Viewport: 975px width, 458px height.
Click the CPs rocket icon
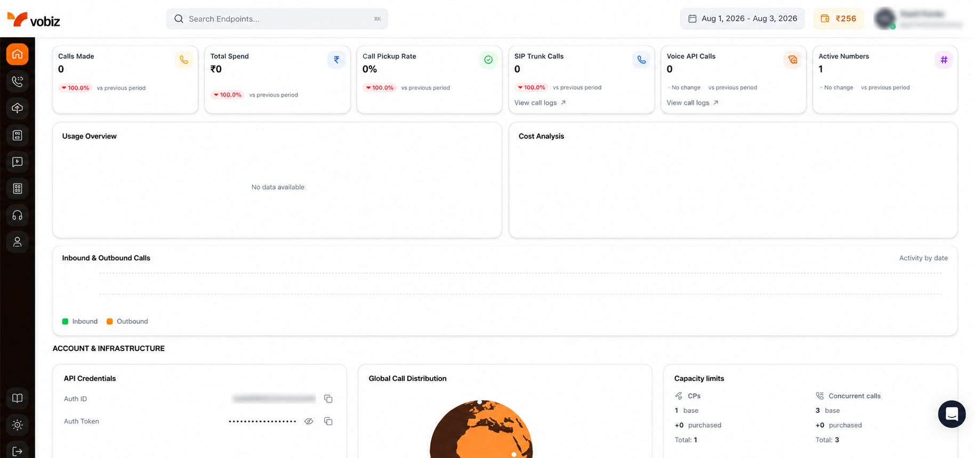pos(679,396)
